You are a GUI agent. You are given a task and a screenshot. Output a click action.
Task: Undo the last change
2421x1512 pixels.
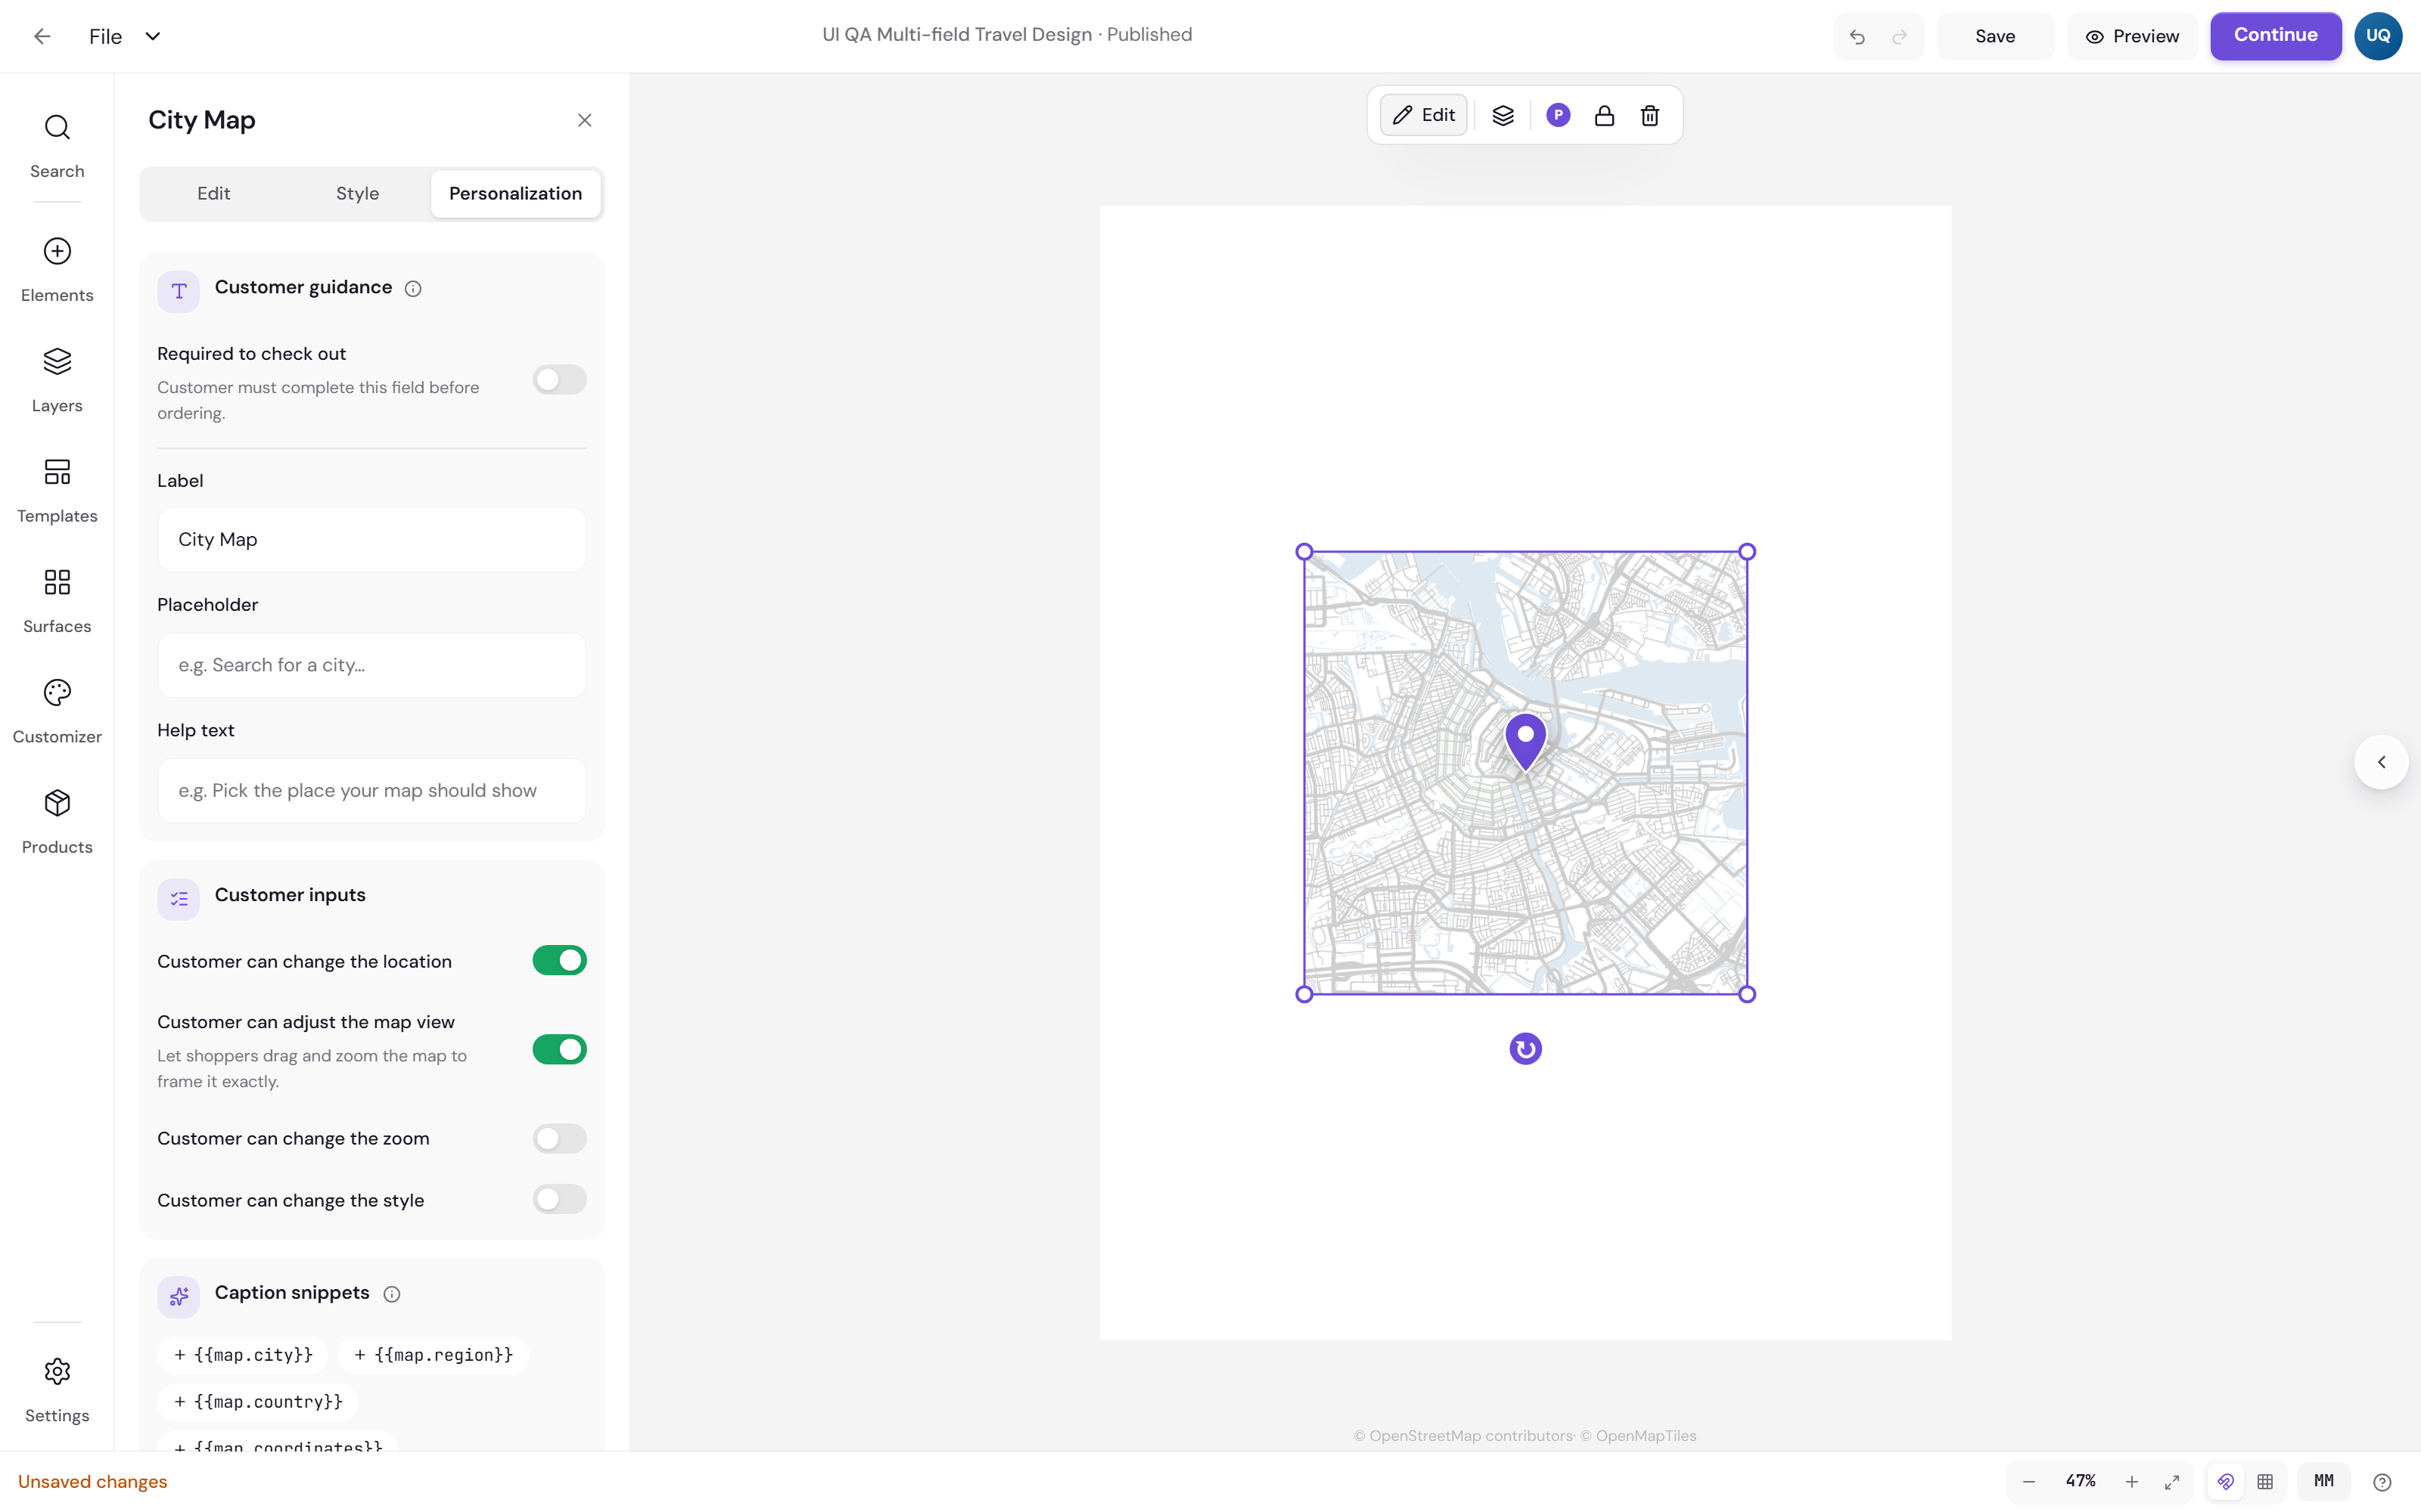click(x=1857, y=37)
